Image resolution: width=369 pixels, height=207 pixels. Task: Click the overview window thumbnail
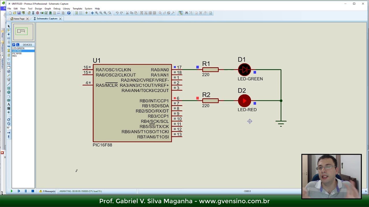(23, 32)
